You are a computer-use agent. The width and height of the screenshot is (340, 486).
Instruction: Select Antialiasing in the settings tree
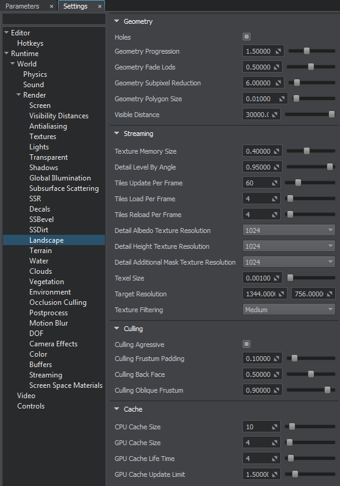pyautogui.click(x=48, y=126)
